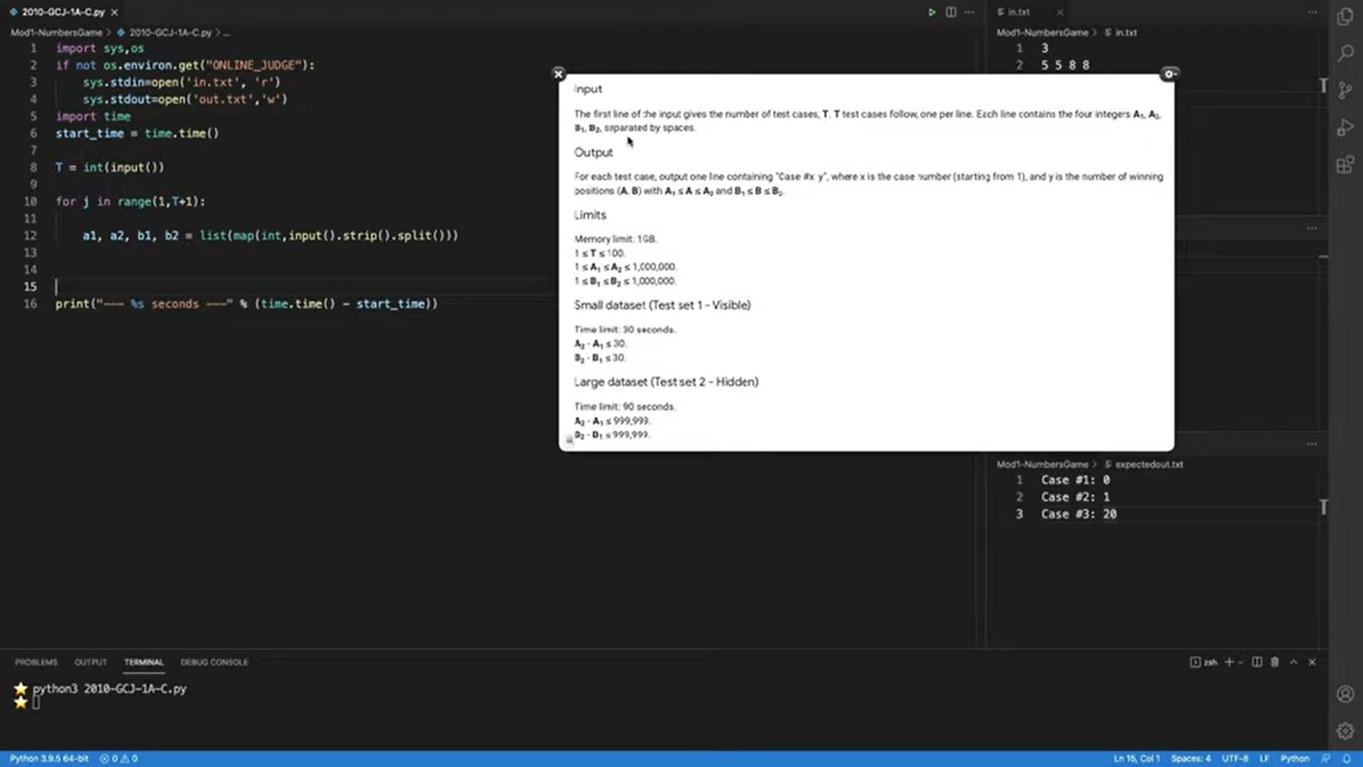This screenshot has height=767, width=1363.
Task: Open the Search view in activity bar
Action: [x=1345, y=53]
